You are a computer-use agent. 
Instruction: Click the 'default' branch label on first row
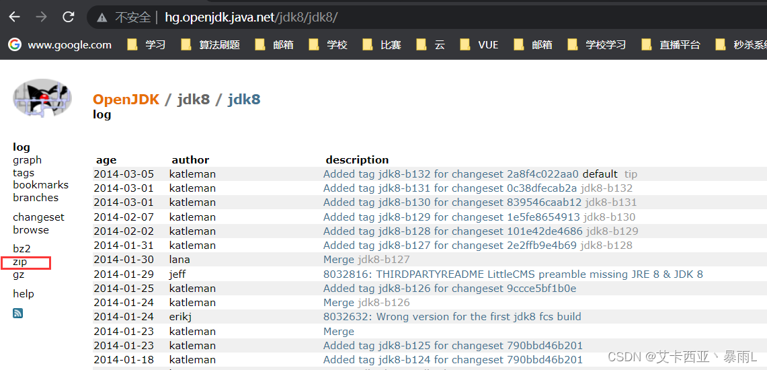pos(600,174)
